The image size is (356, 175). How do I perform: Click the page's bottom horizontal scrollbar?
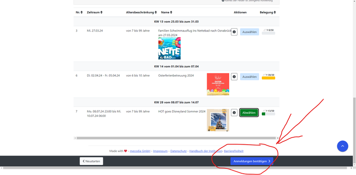(175, 168)
